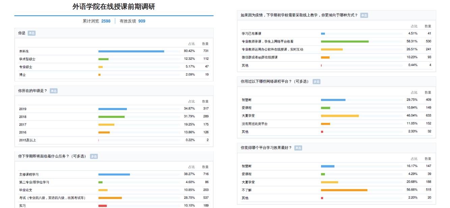450x208 pixels.
Task: Click the green bar for 专业教师录课
Action: [x=344, y=42]
